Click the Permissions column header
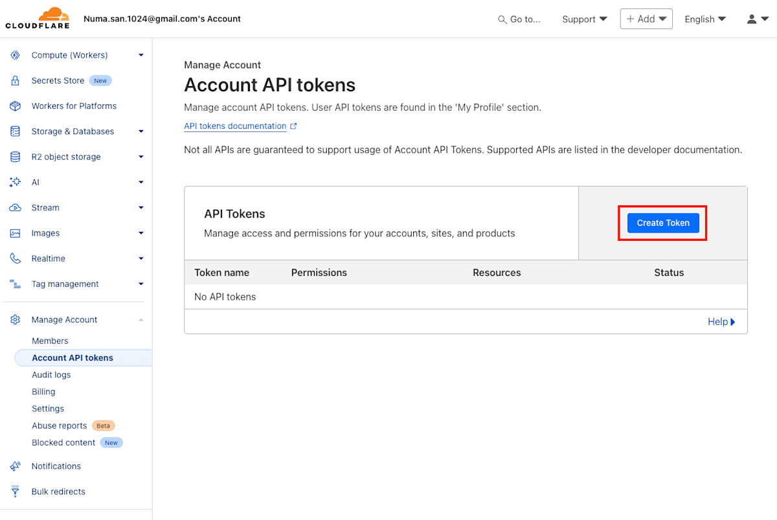Viewport: 777px width, 520px height. pyautogui.click(x=319, y=273)
